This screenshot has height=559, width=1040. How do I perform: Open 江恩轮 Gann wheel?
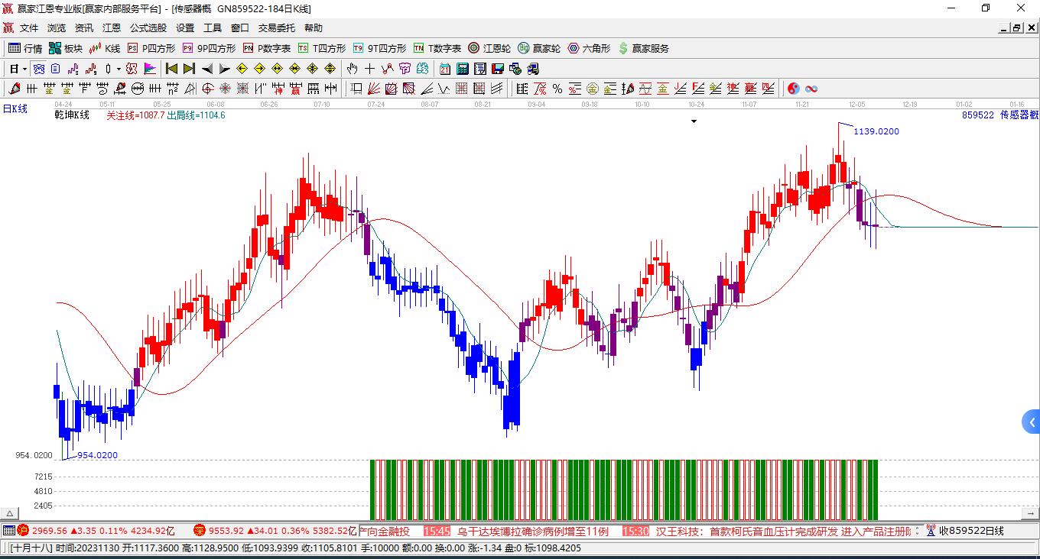[490, 48]
